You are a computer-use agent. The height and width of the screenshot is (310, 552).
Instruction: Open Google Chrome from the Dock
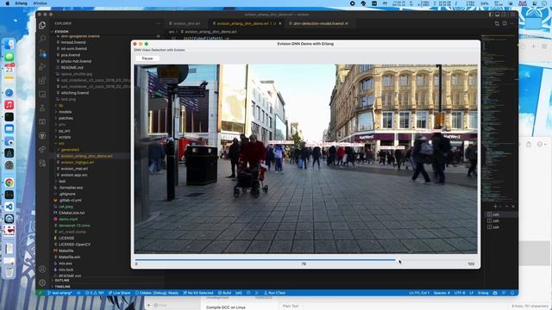pos(9,183)
